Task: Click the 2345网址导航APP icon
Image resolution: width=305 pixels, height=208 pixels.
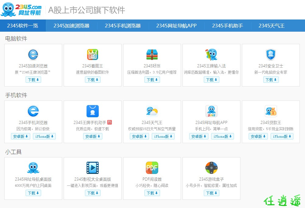Action: click(x=211, y=111)
